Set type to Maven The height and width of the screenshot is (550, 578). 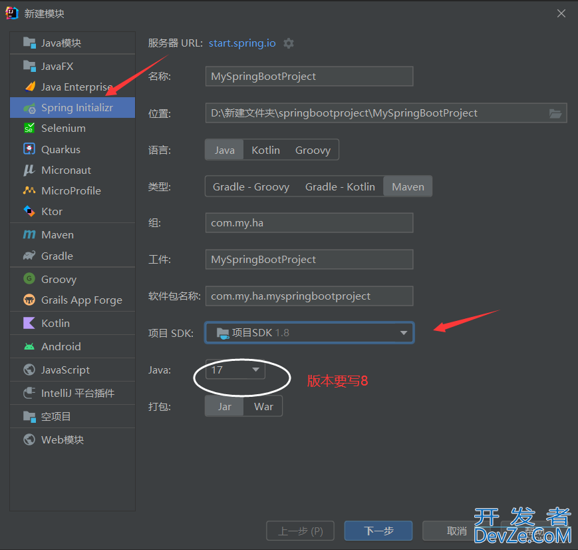408,187
